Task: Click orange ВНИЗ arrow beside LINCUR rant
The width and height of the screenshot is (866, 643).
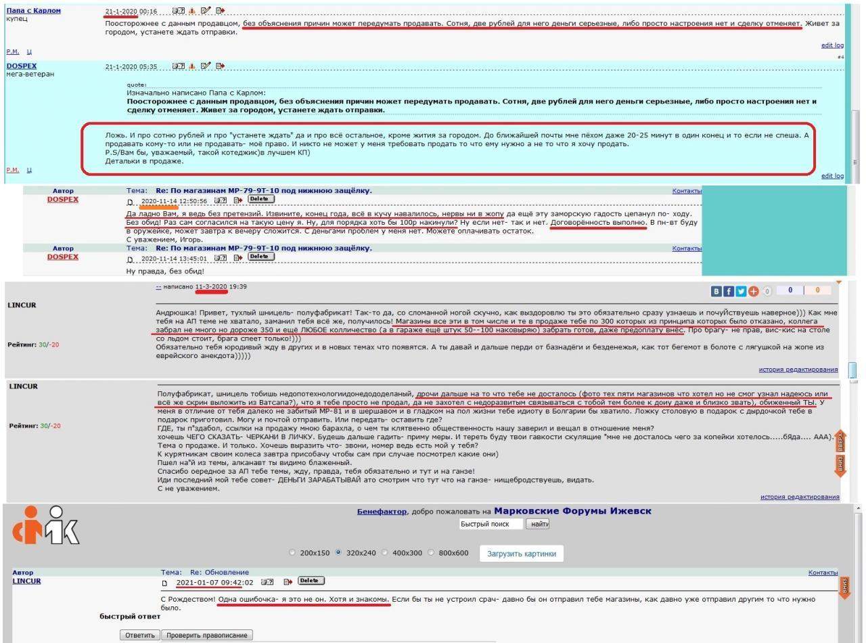Action: pos(840,466)
